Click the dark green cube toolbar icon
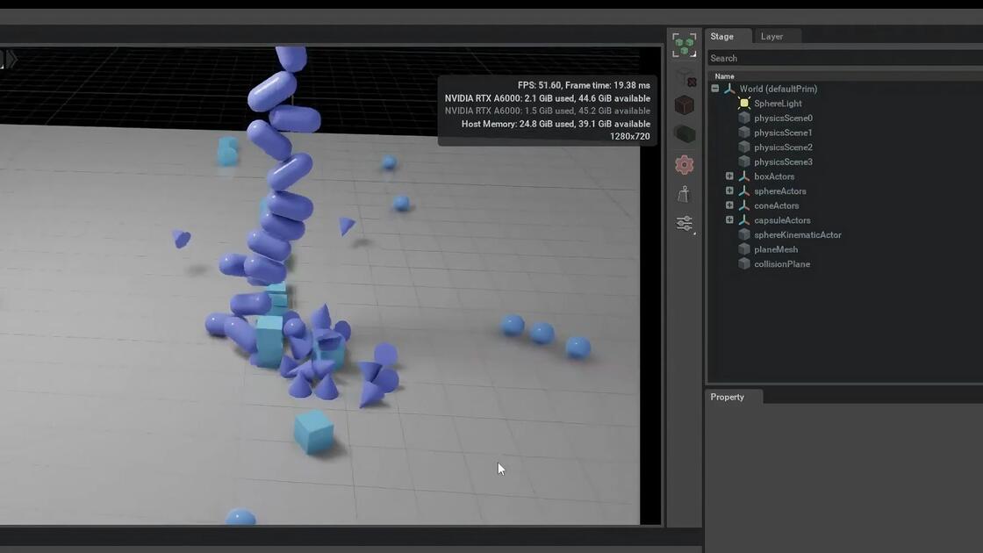This screenshot has width=983, height=553. 685,133
